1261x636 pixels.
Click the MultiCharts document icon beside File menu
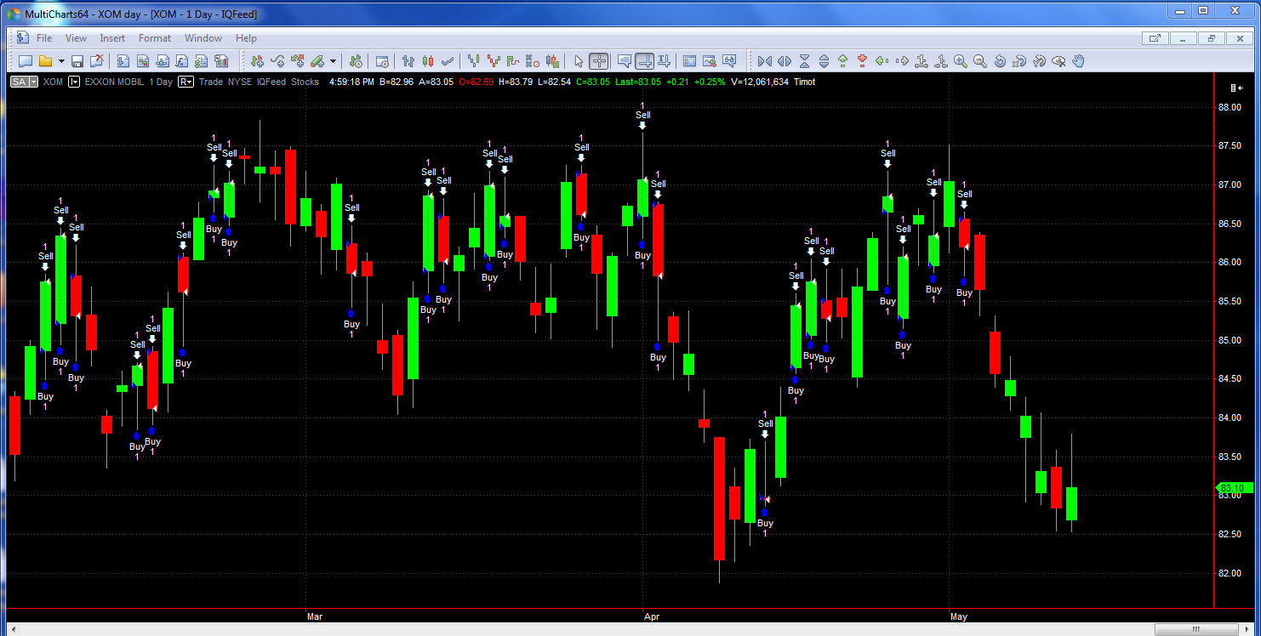click(23, 38)
